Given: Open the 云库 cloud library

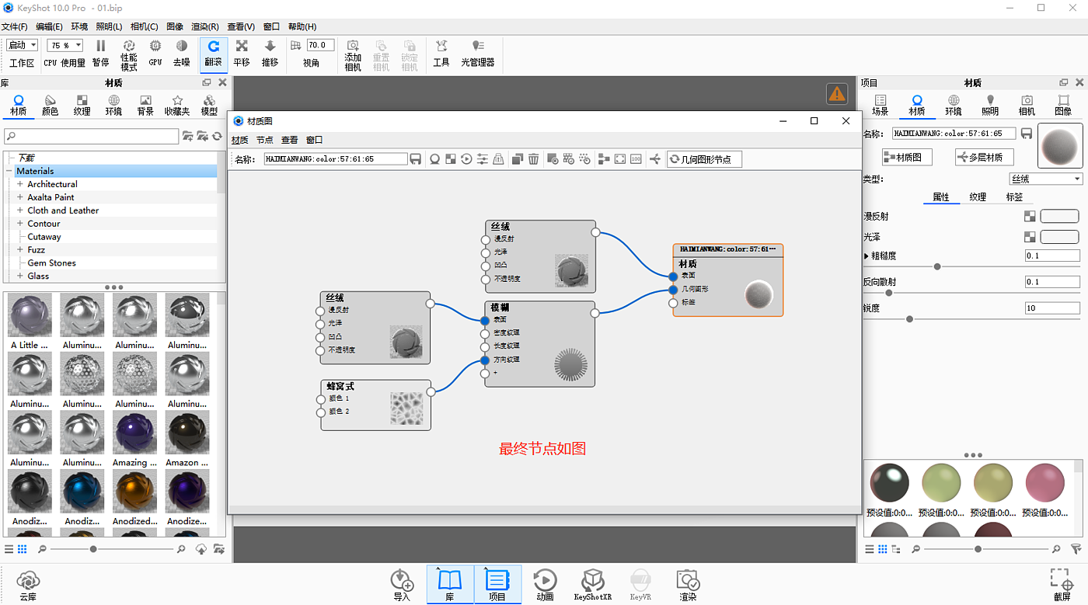Looking at the screenshot, I should pos(28,585).
